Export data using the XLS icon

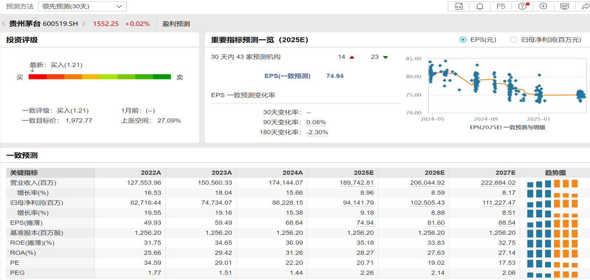459,6
